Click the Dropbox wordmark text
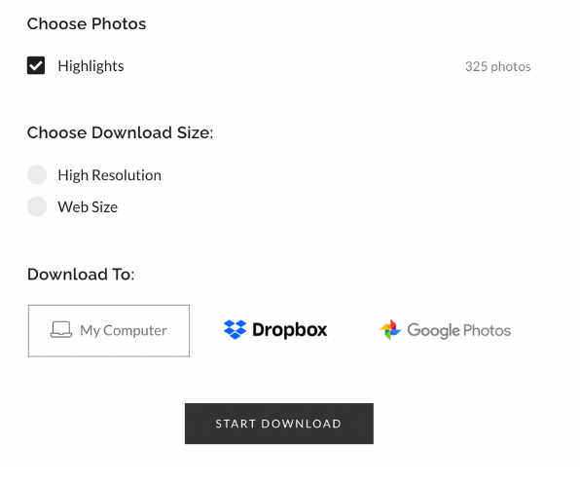580x483 pixels. 290,330
